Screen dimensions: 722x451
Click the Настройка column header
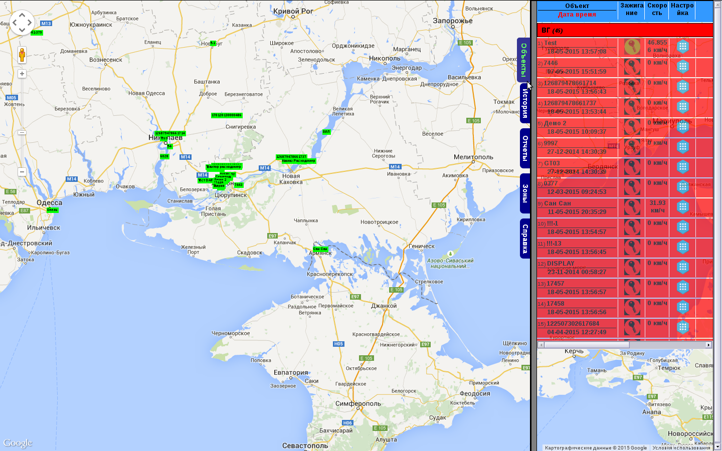pyautogui.click(x=682, y=10)
